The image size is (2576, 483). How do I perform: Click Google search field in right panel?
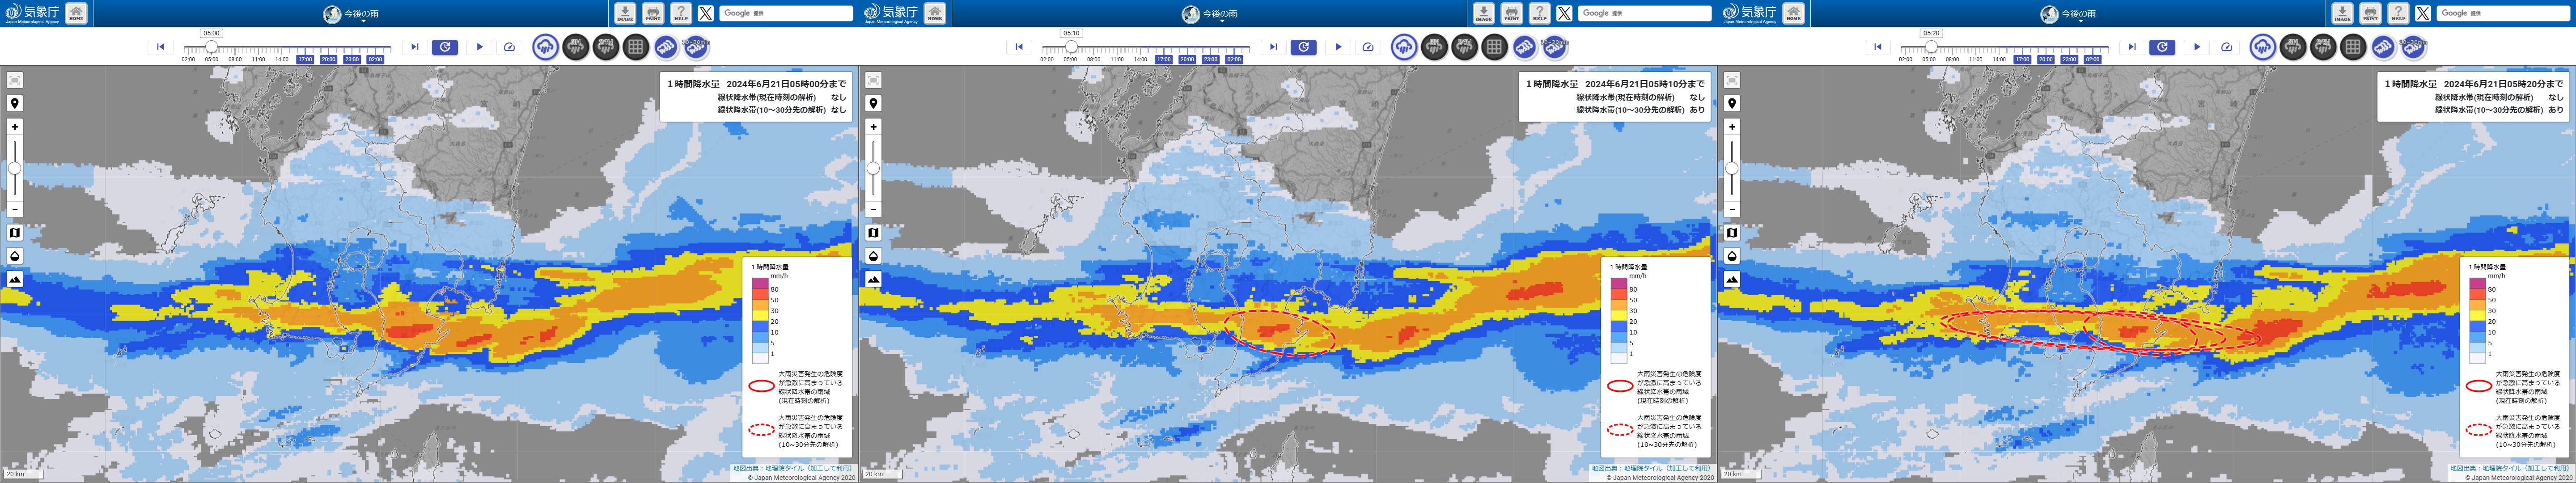(2503, 13)
